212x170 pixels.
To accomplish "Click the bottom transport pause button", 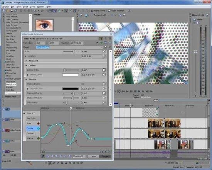I will [62, 163].
